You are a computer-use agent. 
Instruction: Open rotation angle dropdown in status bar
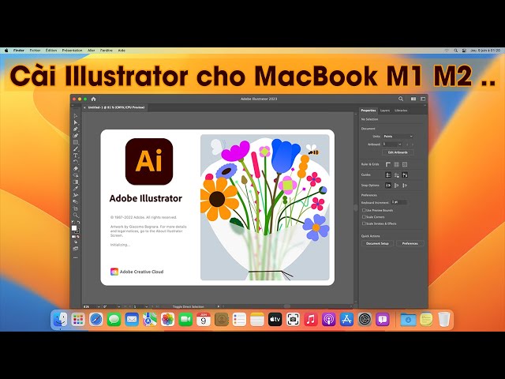coord(119,307)
